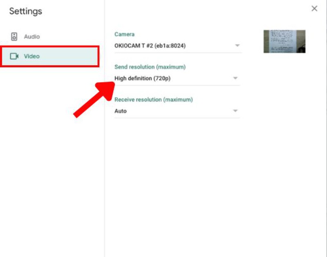Close the Settings dialog with the X
The height and width of the screenshot is (257, 327).
pos(314,9)
